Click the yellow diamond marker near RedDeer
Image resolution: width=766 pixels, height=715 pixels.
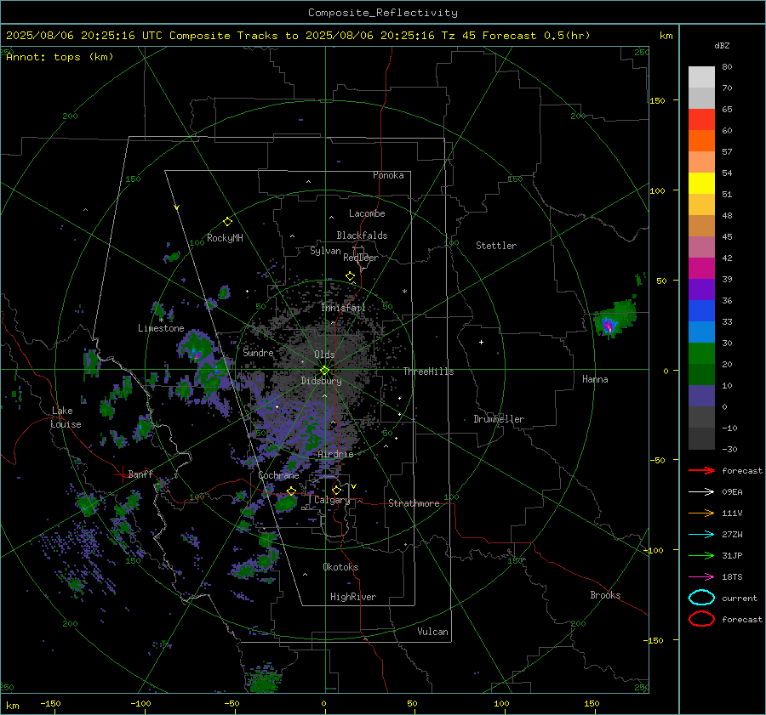350,276
